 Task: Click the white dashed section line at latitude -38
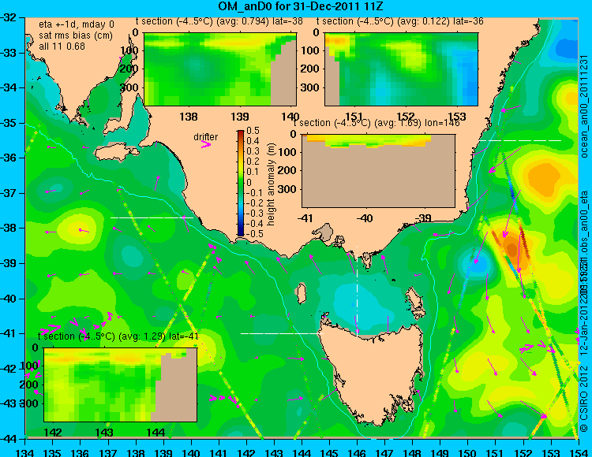[x=152, y=217]
